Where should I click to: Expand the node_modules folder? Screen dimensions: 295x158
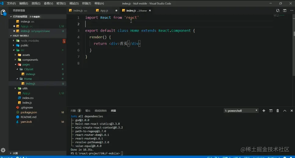pyautogui.click(x=13, y=40)
